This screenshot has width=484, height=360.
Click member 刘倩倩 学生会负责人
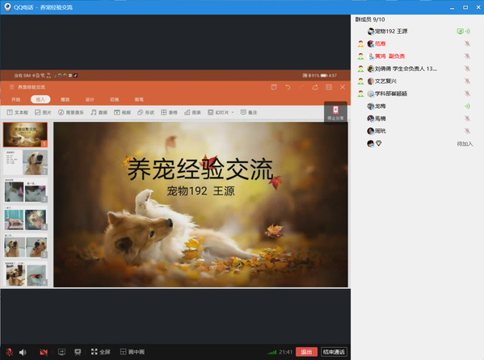[x=406, y=69]
